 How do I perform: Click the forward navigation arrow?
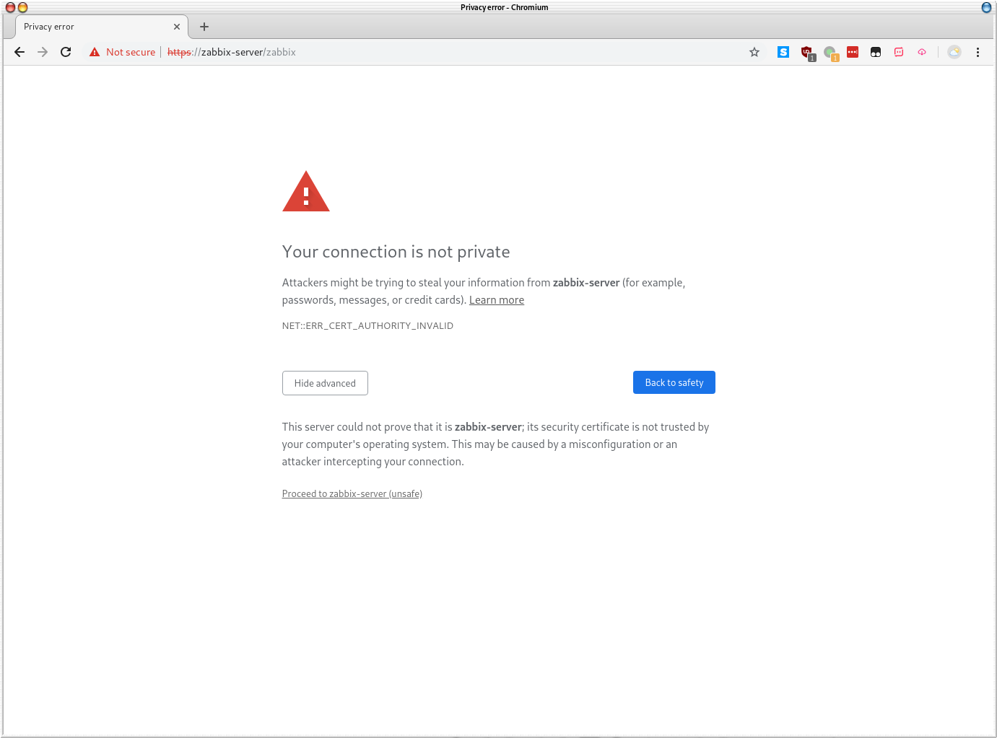tap(43, 52)
